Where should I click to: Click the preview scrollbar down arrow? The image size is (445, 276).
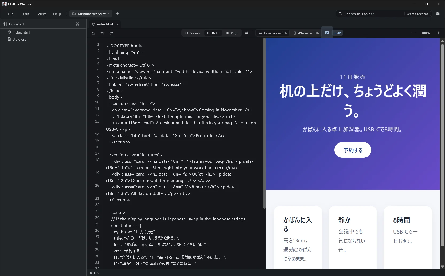442,266
